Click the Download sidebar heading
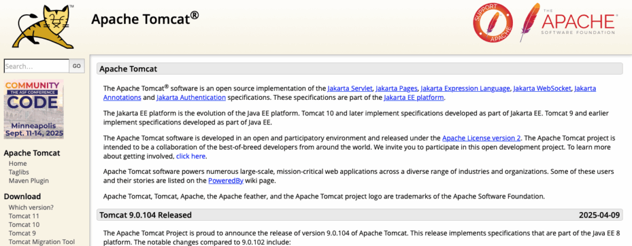The height and width of the screenshot is (246, 632). tap(22, 197)
